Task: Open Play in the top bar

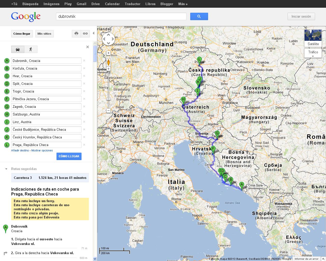Action: tap(68, 4)
